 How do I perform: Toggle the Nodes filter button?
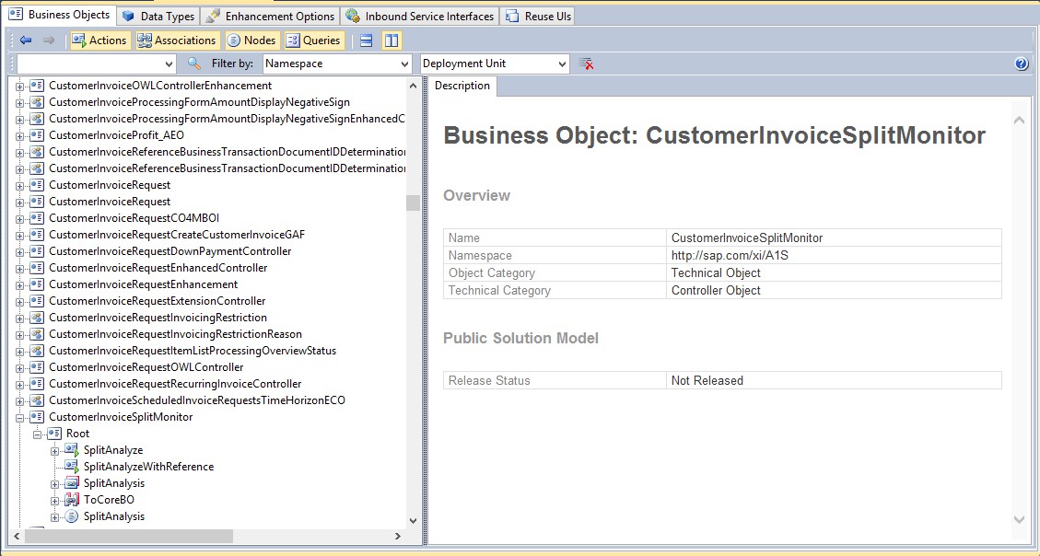coord(251,41)
